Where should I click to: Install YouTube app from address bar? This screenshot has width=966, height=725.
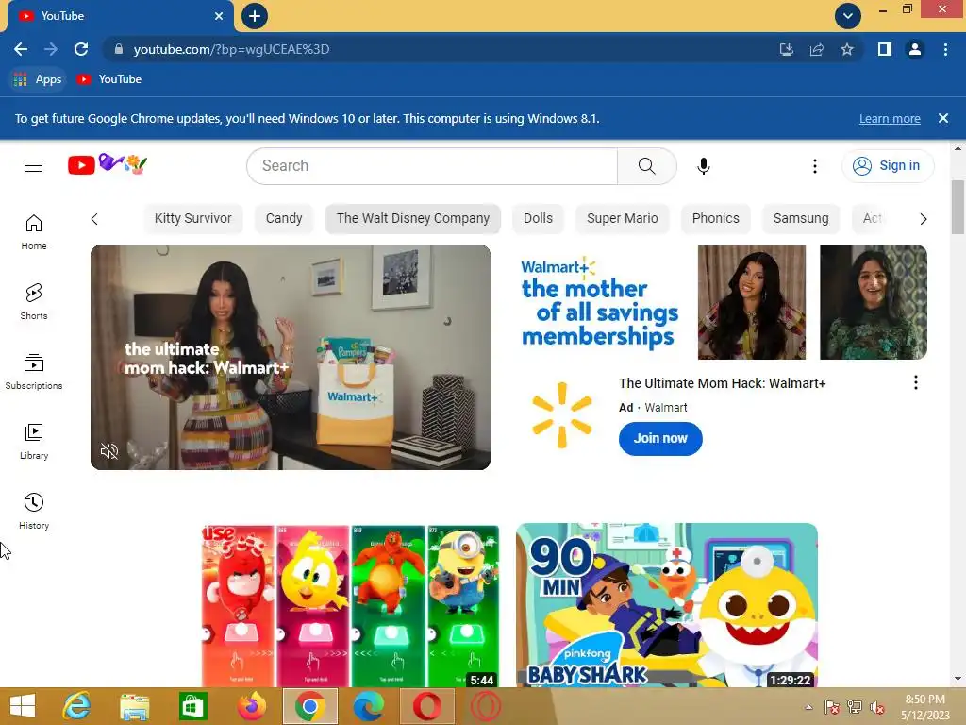click(x=787, y=49)
